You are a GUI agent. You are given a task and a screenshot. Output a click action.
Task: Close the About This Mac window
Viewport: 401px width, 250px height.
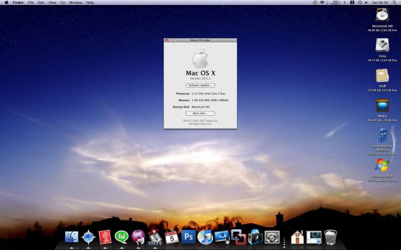[167, 40]
